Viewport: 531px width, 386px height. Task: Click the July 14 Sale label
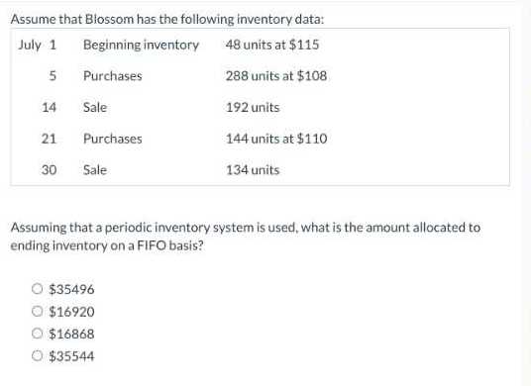pyautogui.click(x=95, y=107)
